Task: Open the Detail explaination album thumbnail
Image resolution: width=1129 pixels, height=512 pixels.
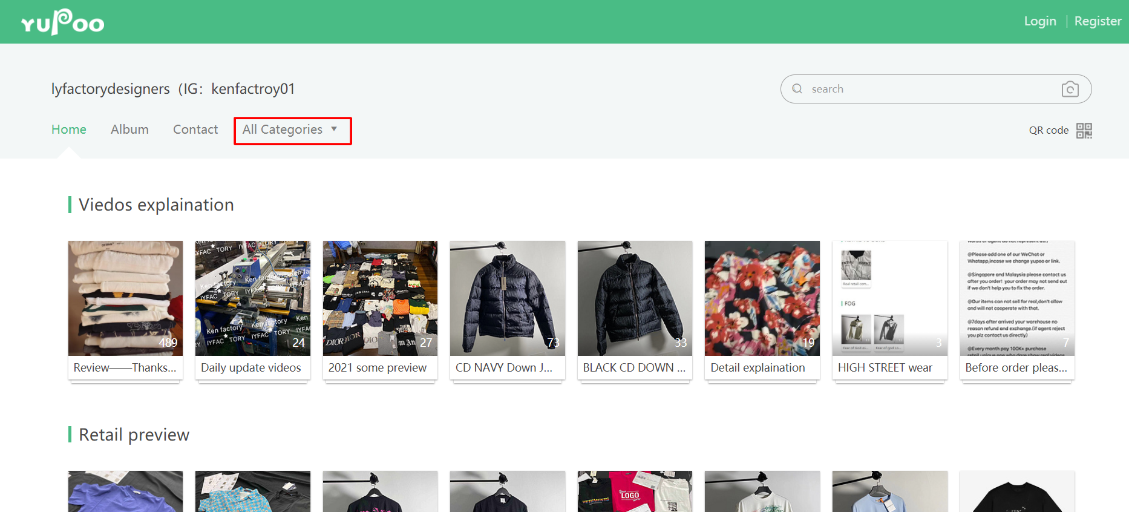Action: pos(762,298)
